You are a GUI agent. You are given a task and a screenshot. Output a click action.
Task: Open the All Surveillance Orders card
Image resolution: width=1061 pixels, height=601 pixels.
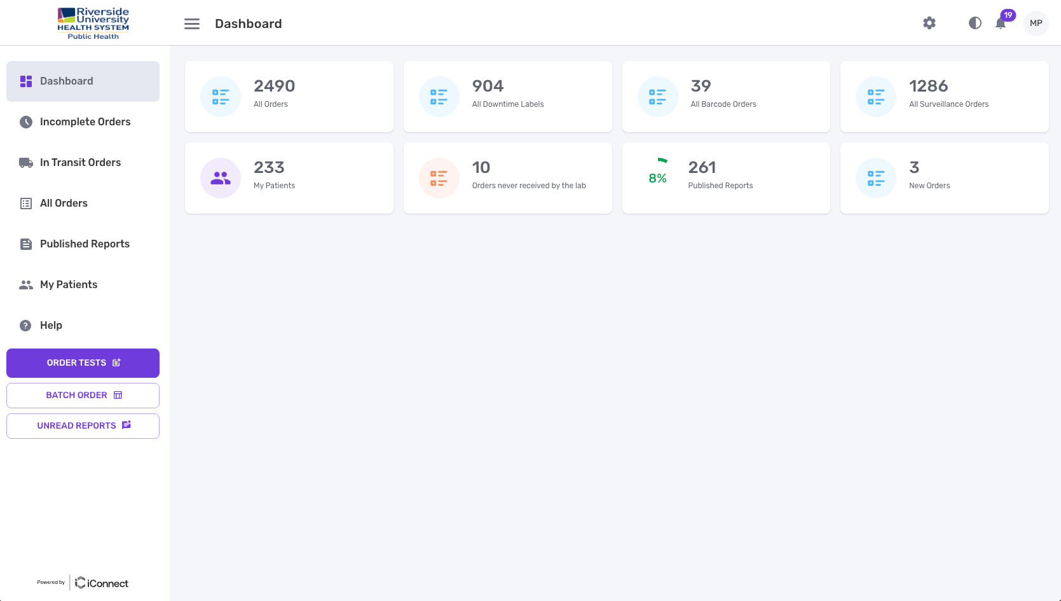(944, 96)
